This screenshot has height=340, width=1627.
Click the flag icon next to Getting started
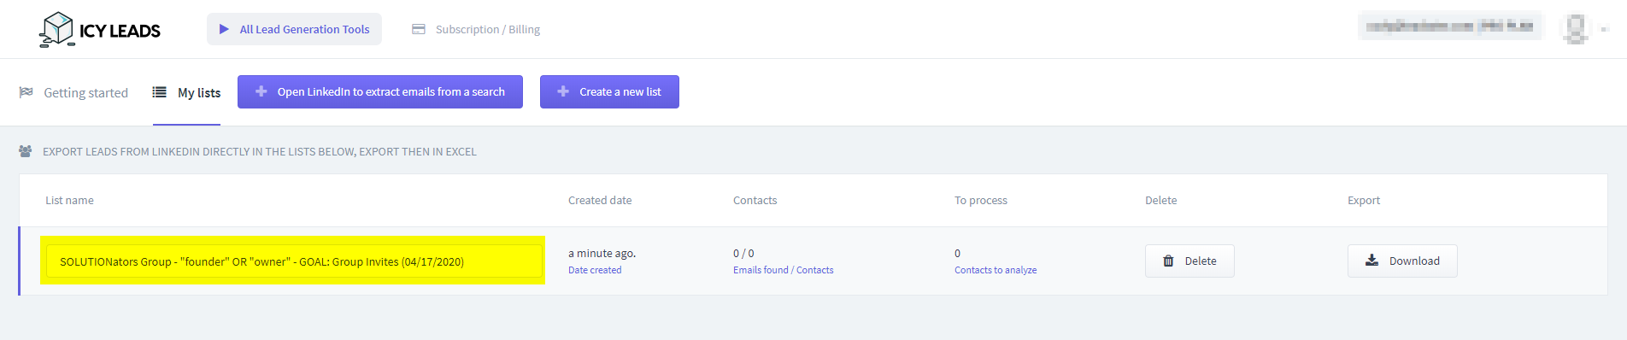click(x=26, y=92)
